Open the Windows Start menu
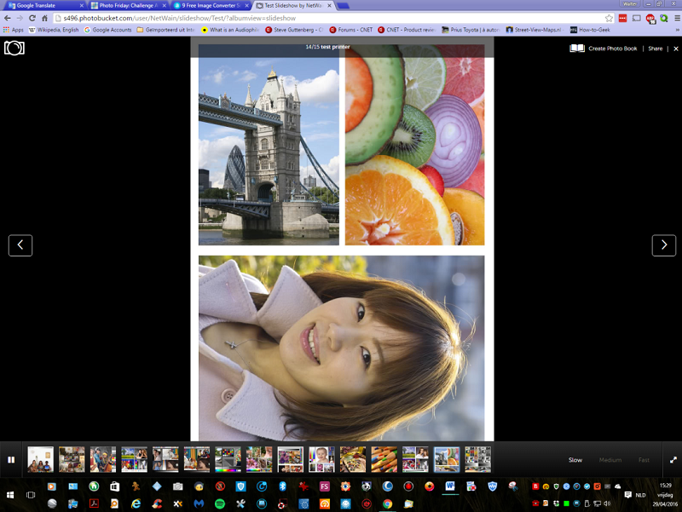The width and height of the screenshot is (682, 512). point(11,494)
